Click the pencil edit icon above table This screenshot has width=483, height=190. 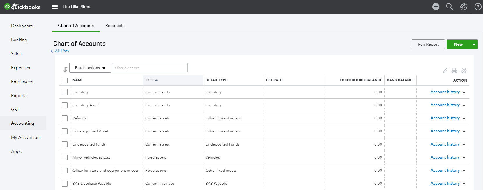445,70
